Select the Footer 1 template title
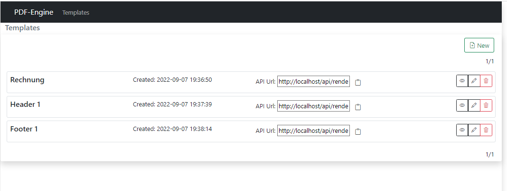 coord(24,129)
